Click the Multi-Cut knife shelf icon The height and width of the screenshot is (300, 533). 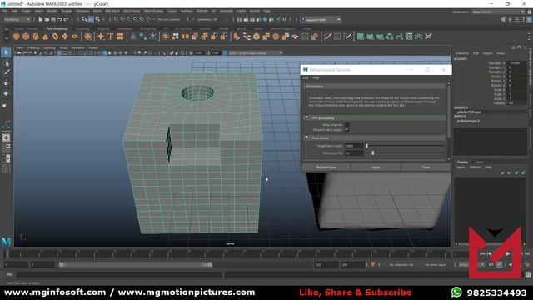click(x=327, y=37)
